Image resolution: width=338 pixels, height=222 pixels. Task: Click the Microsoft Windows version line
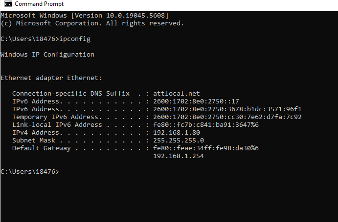(85, 16)
